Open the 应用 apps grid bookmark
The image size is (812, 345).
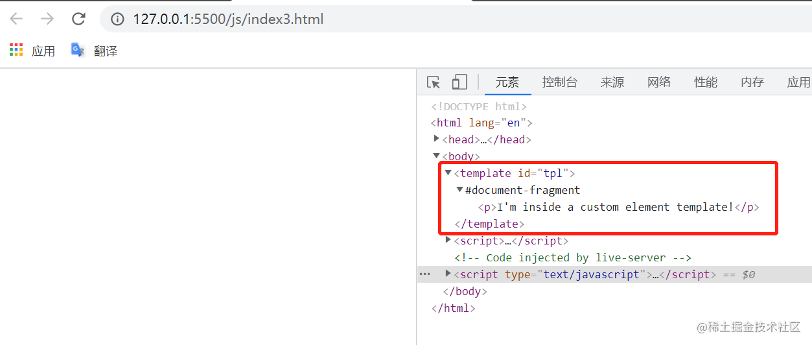(x=32, y=51)
